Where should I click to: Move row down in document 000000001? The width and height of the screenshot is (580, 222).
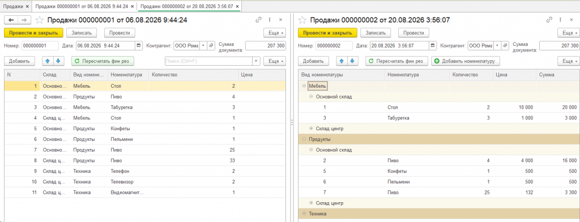(x=59, y=61)
